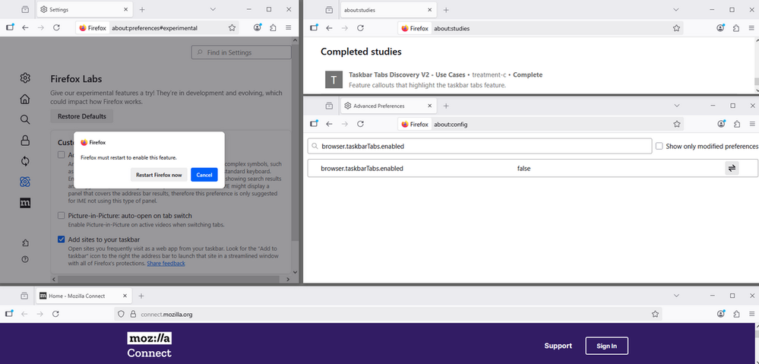Open Extensions menu in about:config window
Screen dimensions: 759x364
point(736,124)
